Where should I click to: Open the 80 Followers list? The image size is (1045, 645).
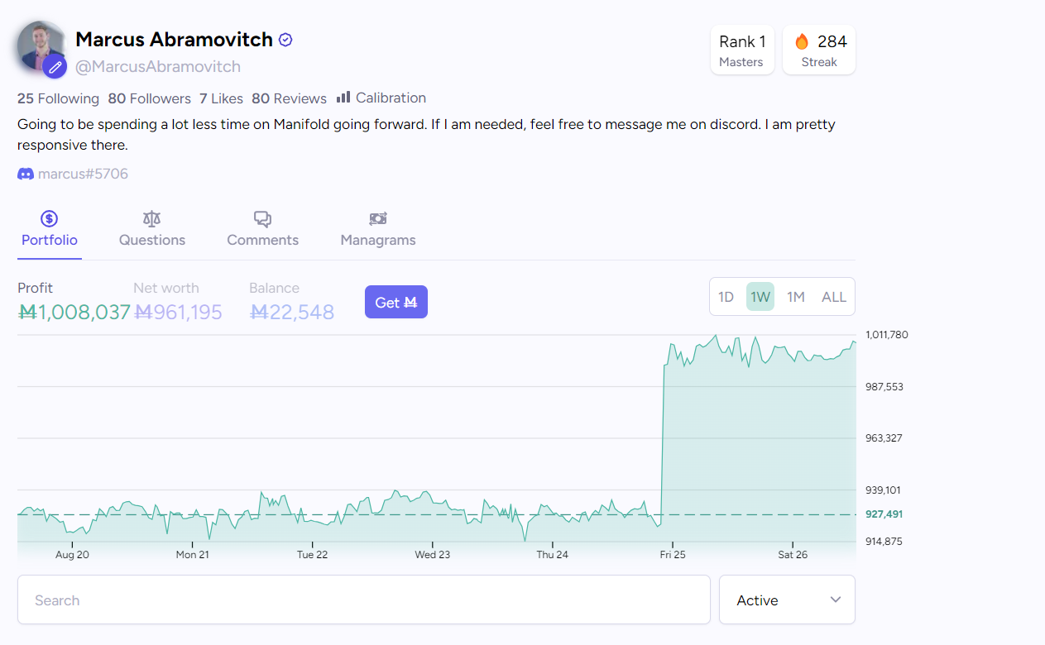click(x=149, y=98)
